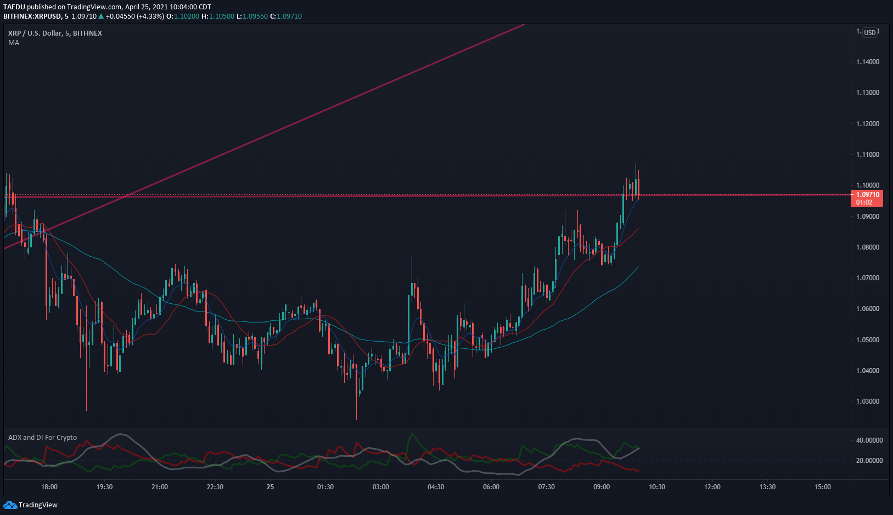Click the 18:00 time axis label
Image resolution: width=893 pixels, height=515 pixels.
tap(49, 487)
